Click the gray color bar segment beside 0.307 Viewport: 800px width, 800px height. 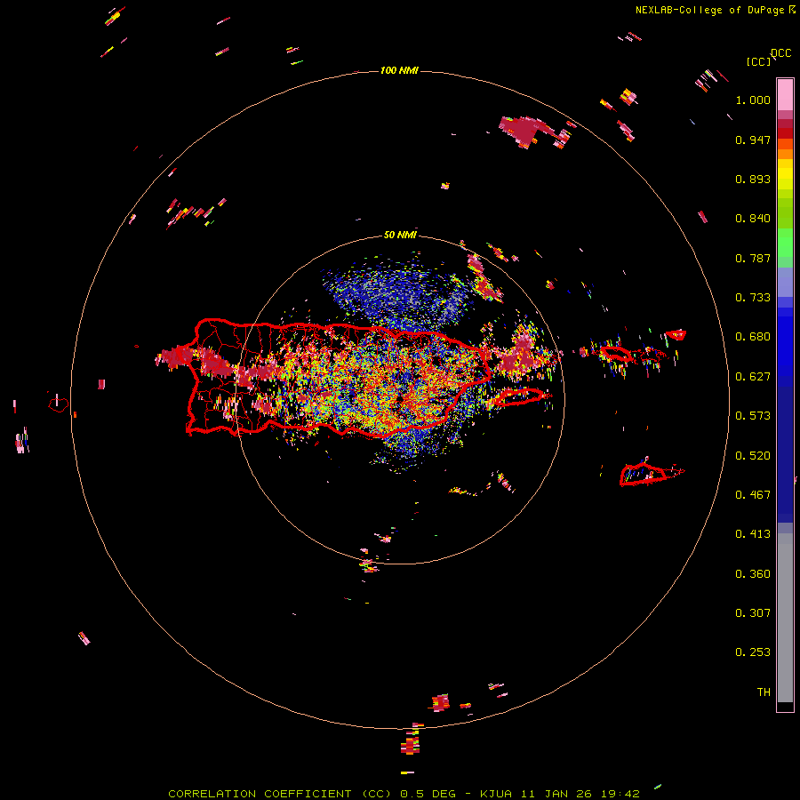[x=785, y=618]
